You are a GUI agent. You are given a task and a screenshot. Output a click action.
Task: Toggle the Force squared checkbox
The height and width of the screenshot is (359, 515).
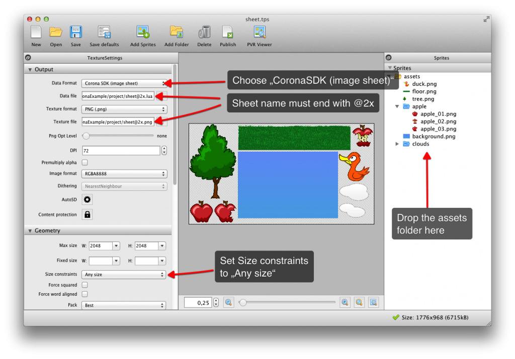pos(84,285)
